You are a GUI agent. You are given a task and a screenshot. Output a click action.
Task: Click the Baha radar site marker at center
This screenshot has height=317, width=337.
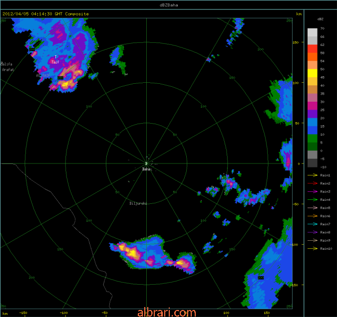(x=146, y=163)
